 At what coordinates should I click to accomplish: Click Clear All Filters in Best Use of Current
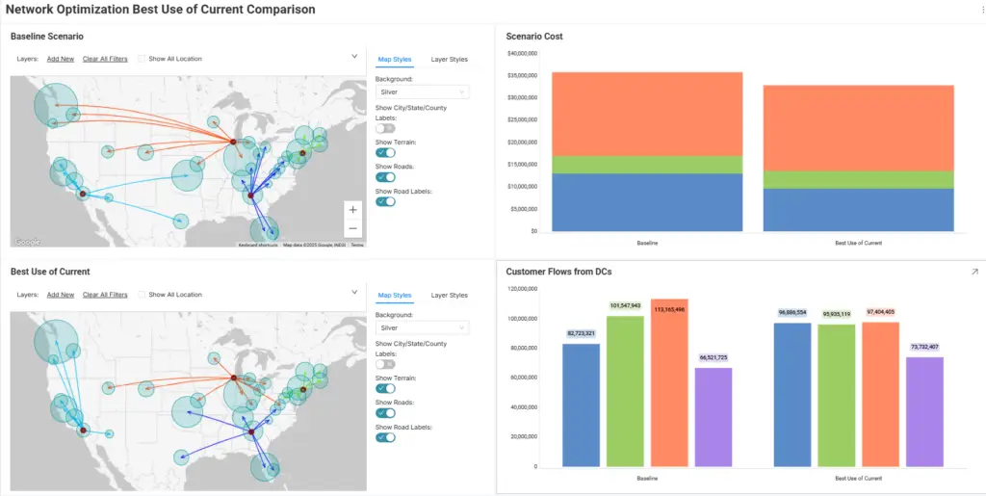pyautogui.click(x=105, y=295)
